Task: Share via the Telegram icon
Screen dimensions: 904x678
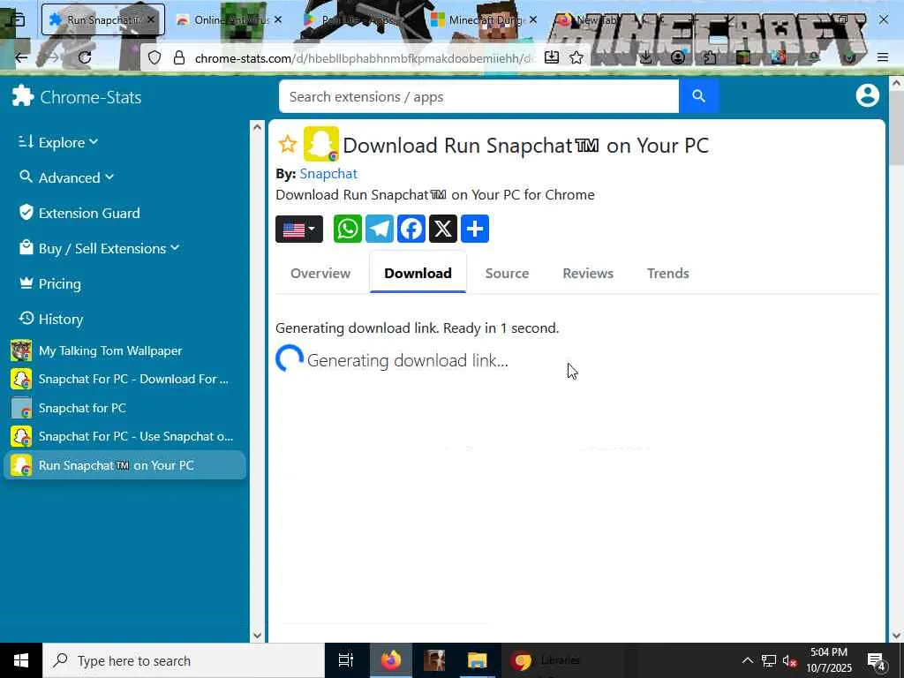Action: click(380, 229)
